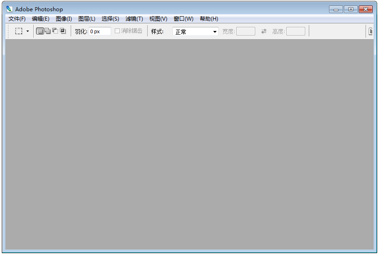Click the Photoshop feather logo in title bar
Image resolution: width=379 pixels, height=254 pixels.
pyautogui.click(x=9, y=9)
